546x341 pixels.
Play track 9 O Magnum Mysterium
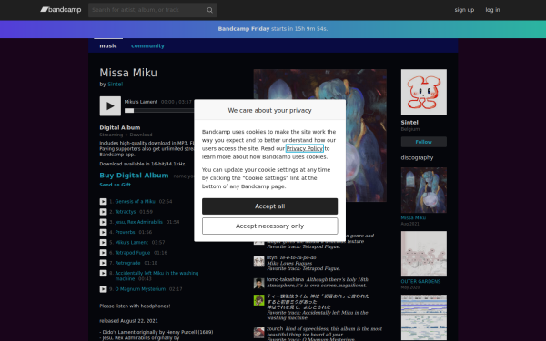[x=104, y=289]
